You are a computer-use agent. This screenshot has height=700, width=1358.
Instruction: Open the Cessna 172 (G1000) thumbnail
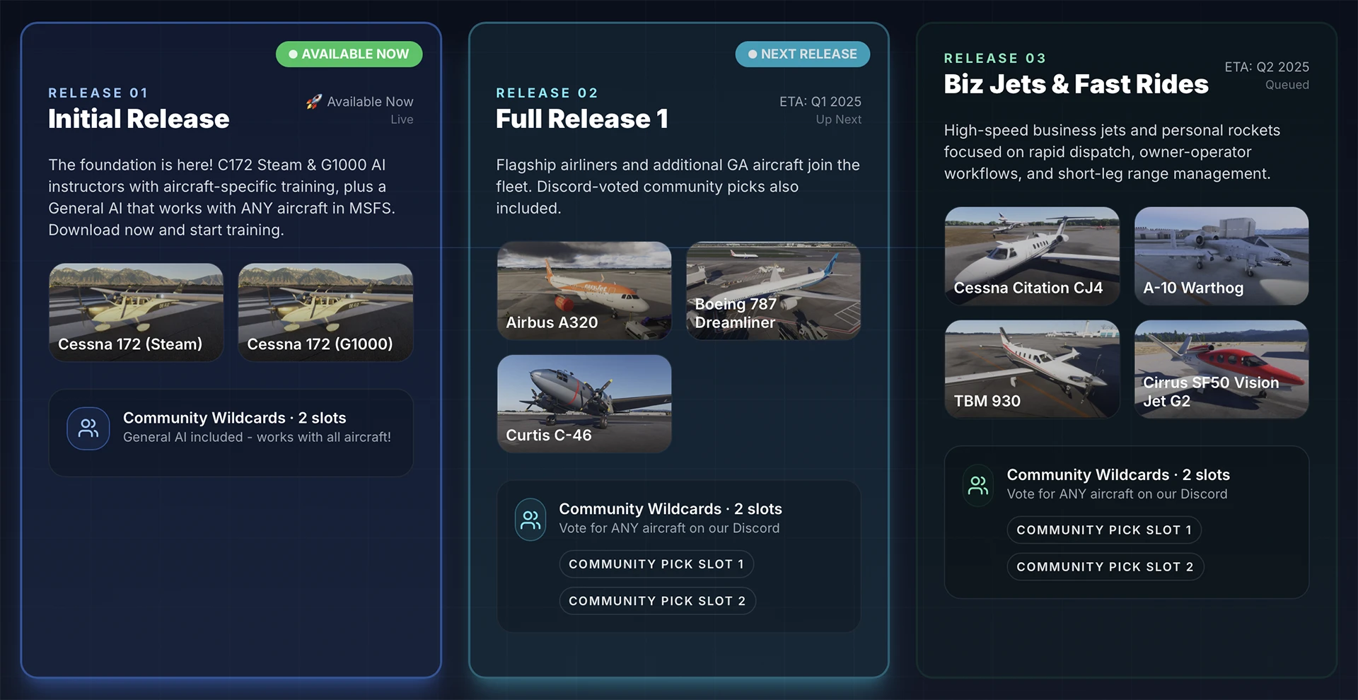[x=325, y=313]
